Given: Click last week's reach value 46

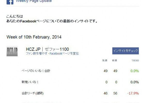Looking at the screenshot, I should pyautogui.click(x=106, y=93).
